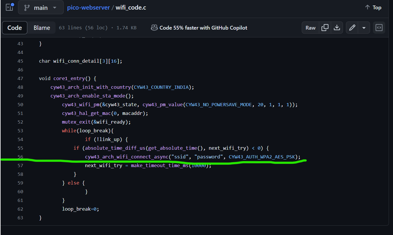Open the pico-webserver repository link

(x=88, y=7)
